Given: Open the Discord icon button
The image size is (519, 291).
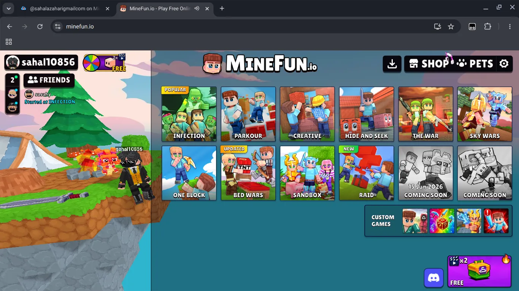Looking at the screenshot, I should point(434,278).
